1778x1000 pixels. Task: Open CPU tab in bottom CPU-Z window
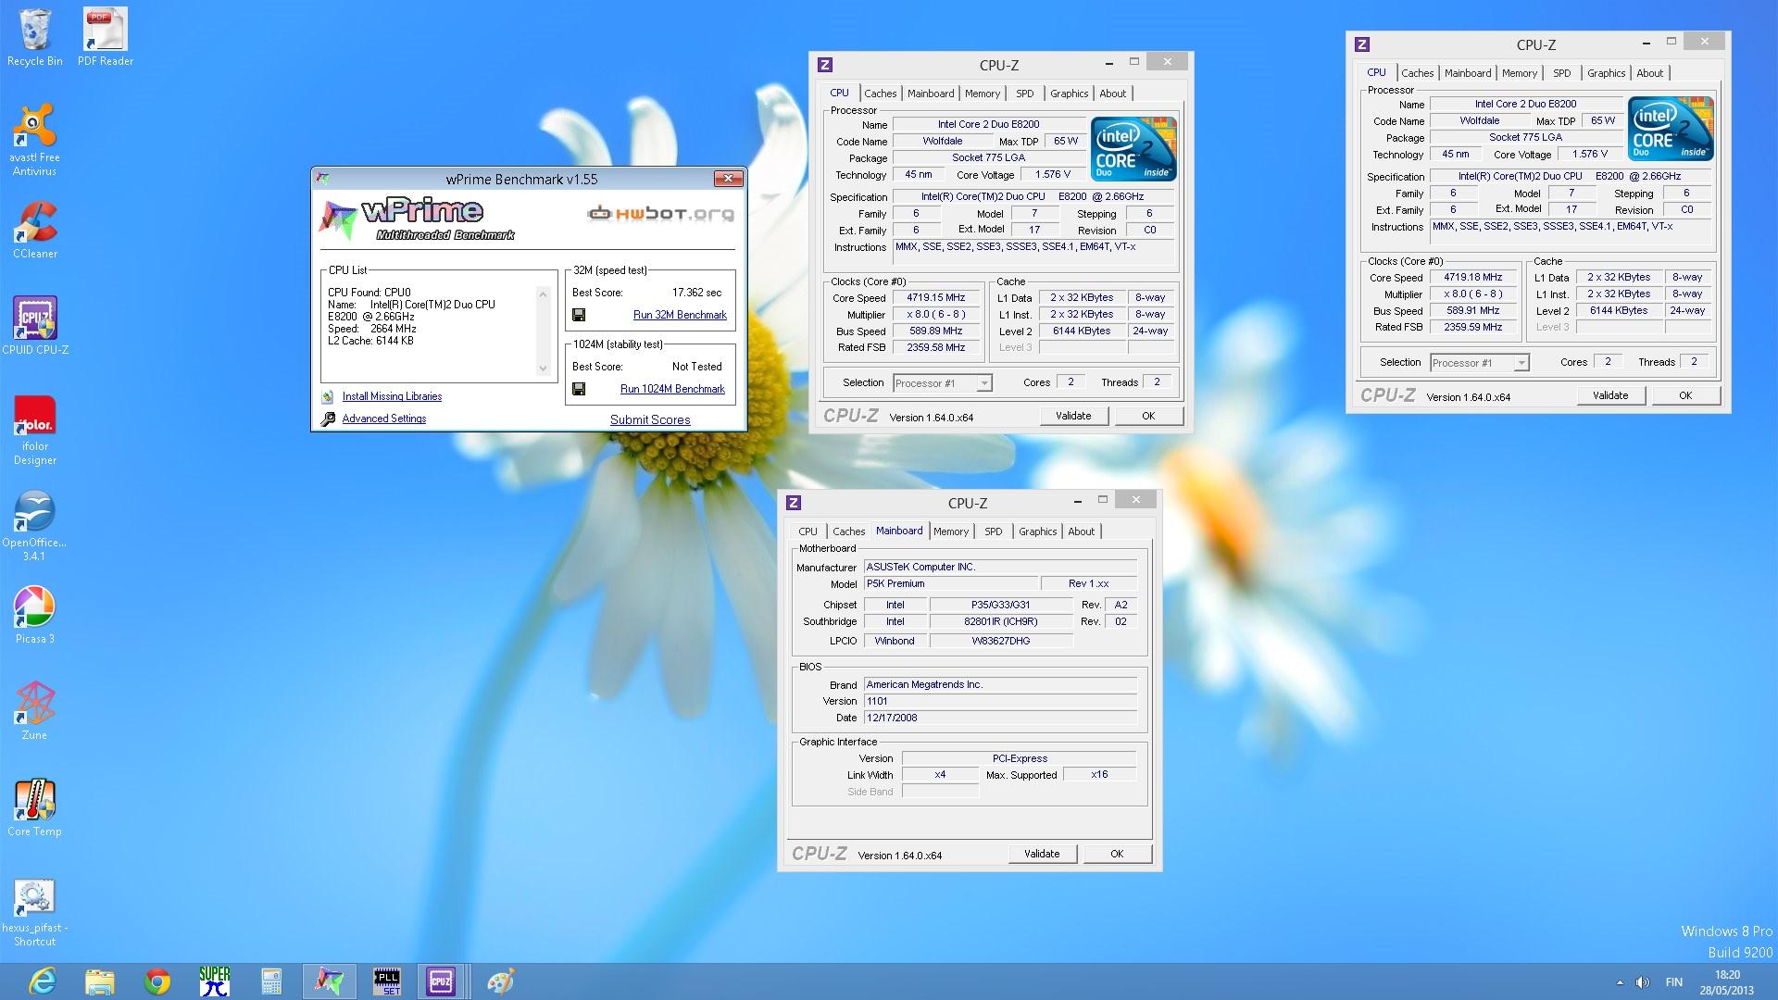tap(808, 531)
